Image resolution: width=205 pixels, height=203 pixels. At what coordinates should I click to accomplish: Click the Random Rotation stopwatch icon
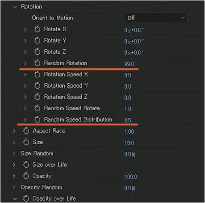(38, 63)
